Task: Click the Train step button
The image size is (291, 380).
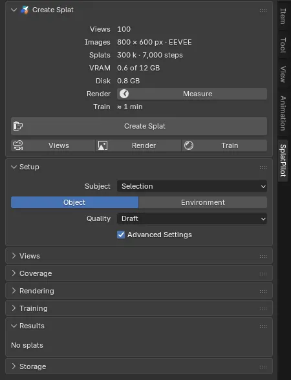Action: click(224, 145)
